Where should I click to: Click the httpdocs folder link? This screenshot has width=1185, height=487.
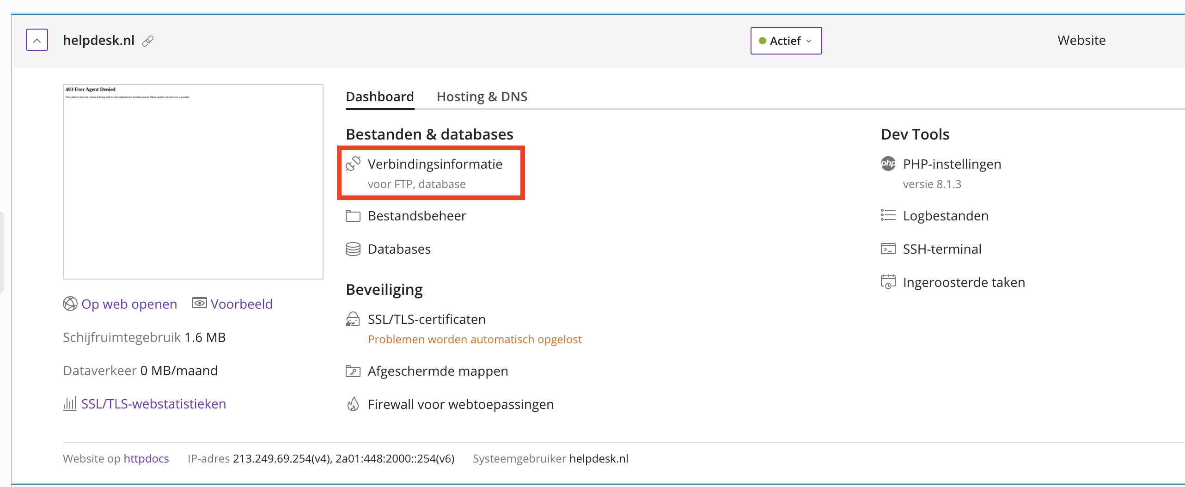[x=146, y=458]
